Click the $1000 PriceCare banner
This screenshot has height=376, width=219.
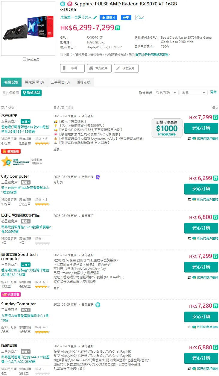pos(167,128)
